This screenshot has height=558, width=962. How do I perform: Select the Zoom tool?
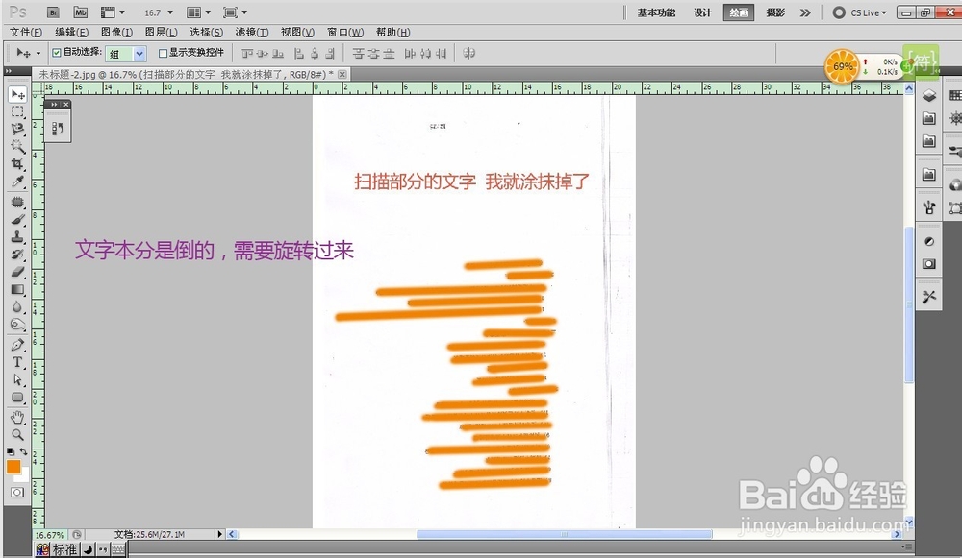click(x=17, y=435)
